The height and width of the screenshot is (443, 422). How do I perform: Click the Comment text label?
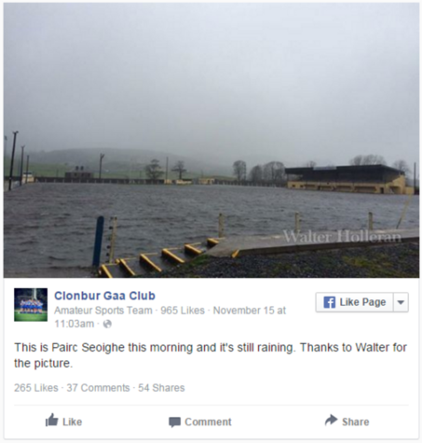(x=208, y=422)
